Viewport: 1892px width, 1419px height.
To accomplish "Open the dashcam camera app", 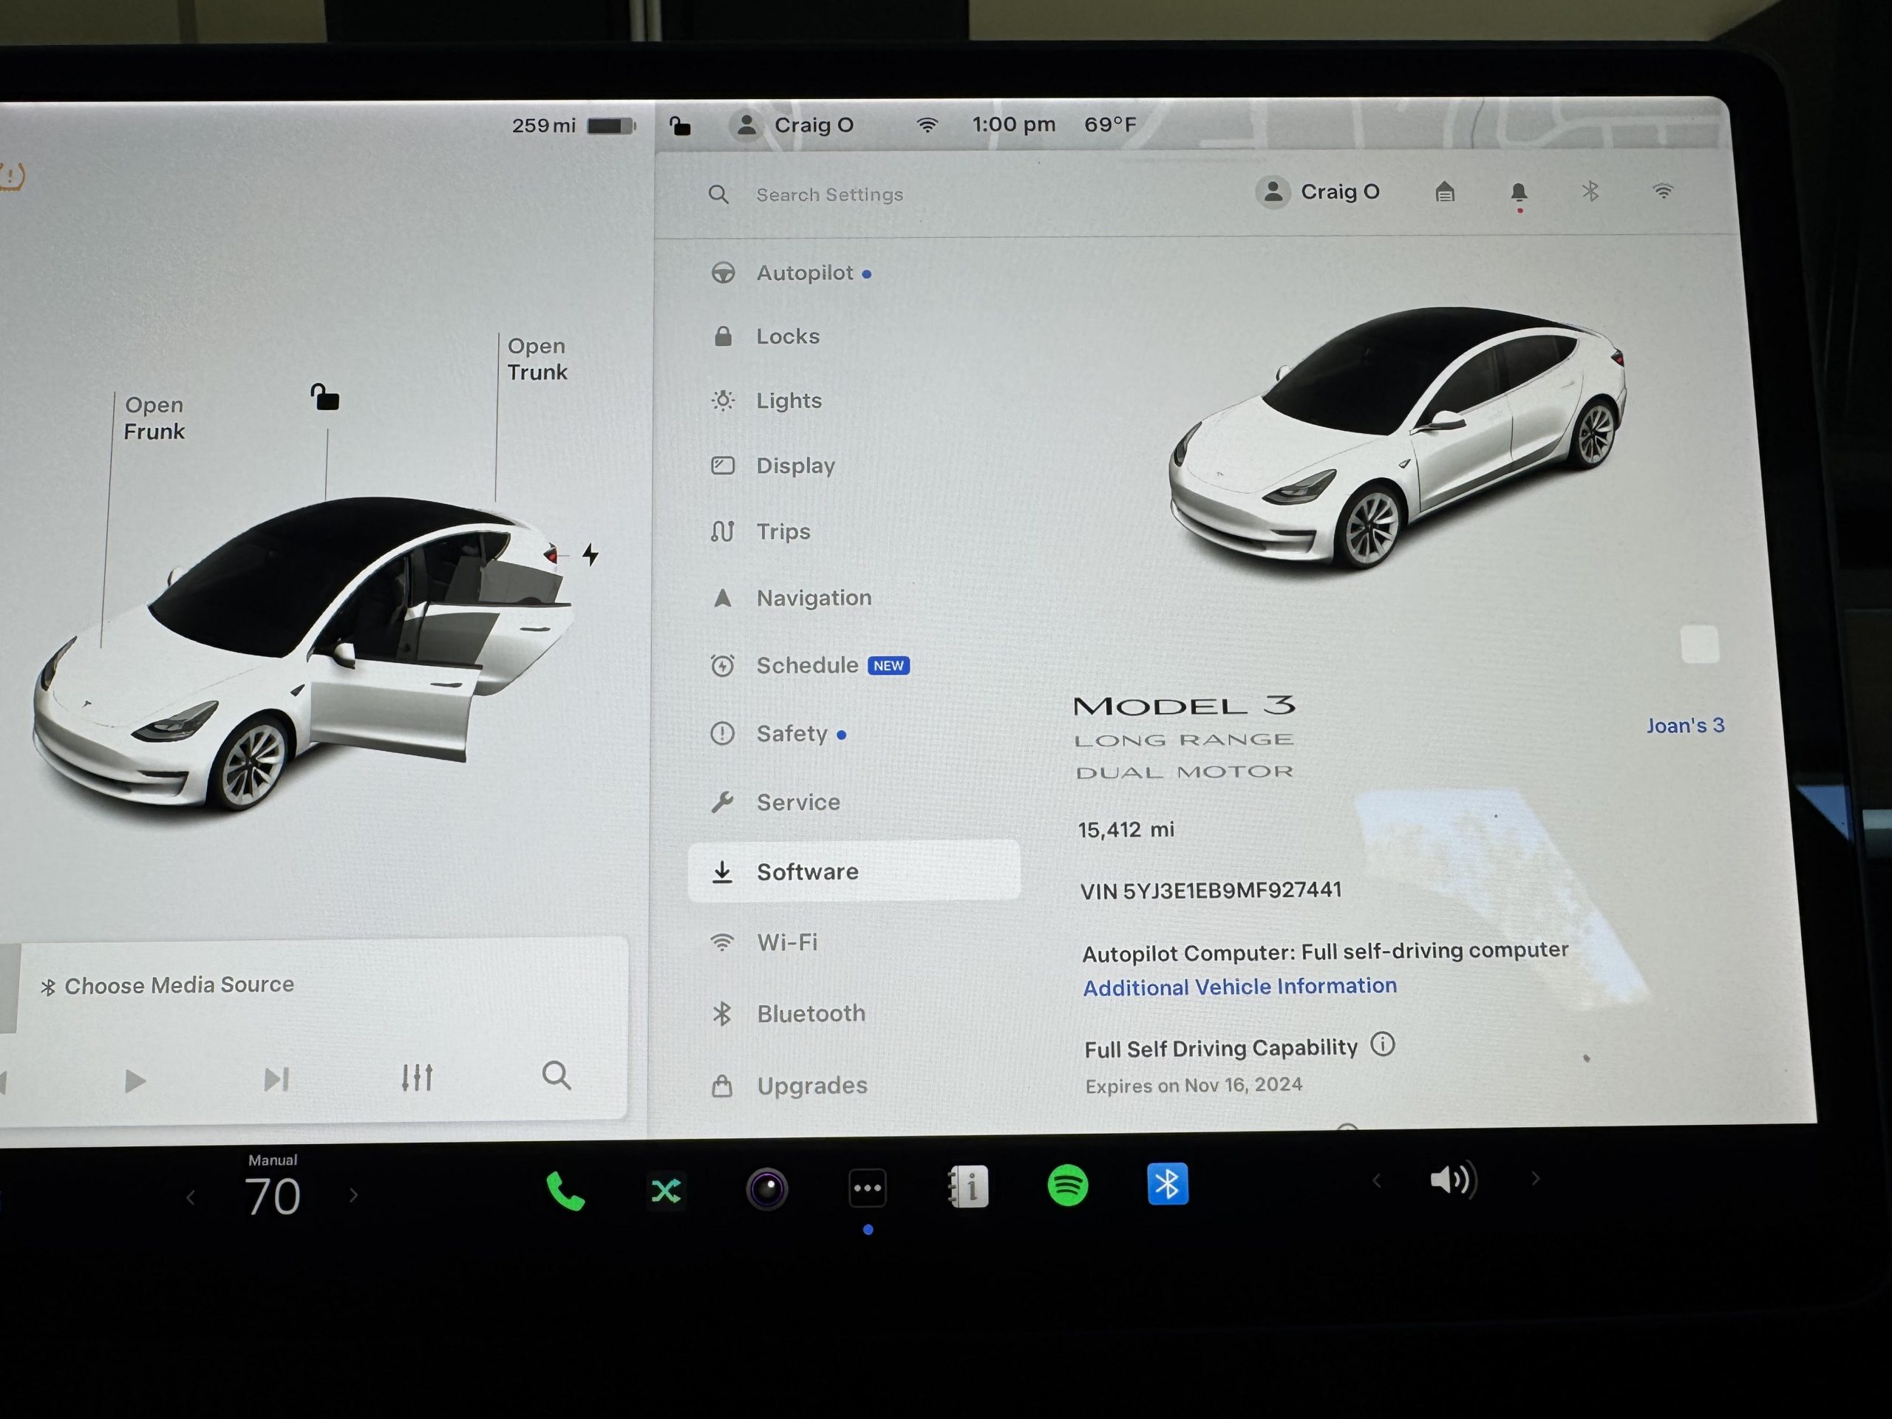I will point(766,1189).
